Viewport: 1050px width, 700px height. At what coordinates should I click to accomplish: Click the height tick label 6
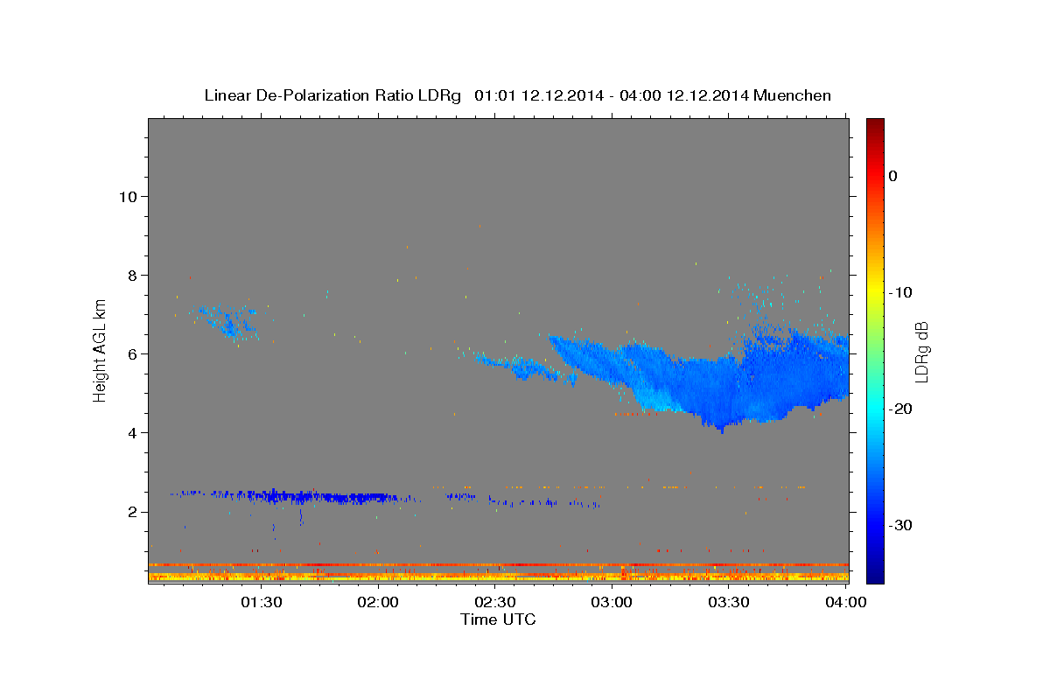point(132,353)
